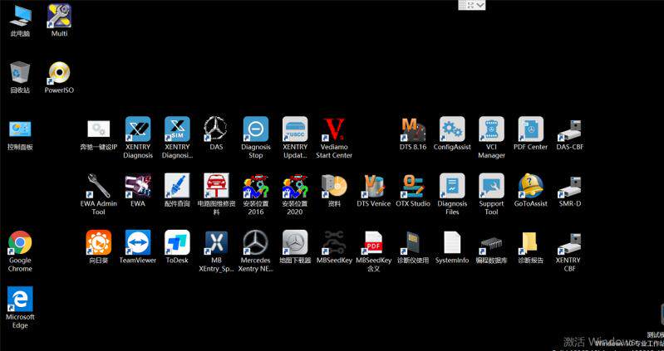Launch Vediamo Start Center
The image size is (664, 351).
(334, 129)
